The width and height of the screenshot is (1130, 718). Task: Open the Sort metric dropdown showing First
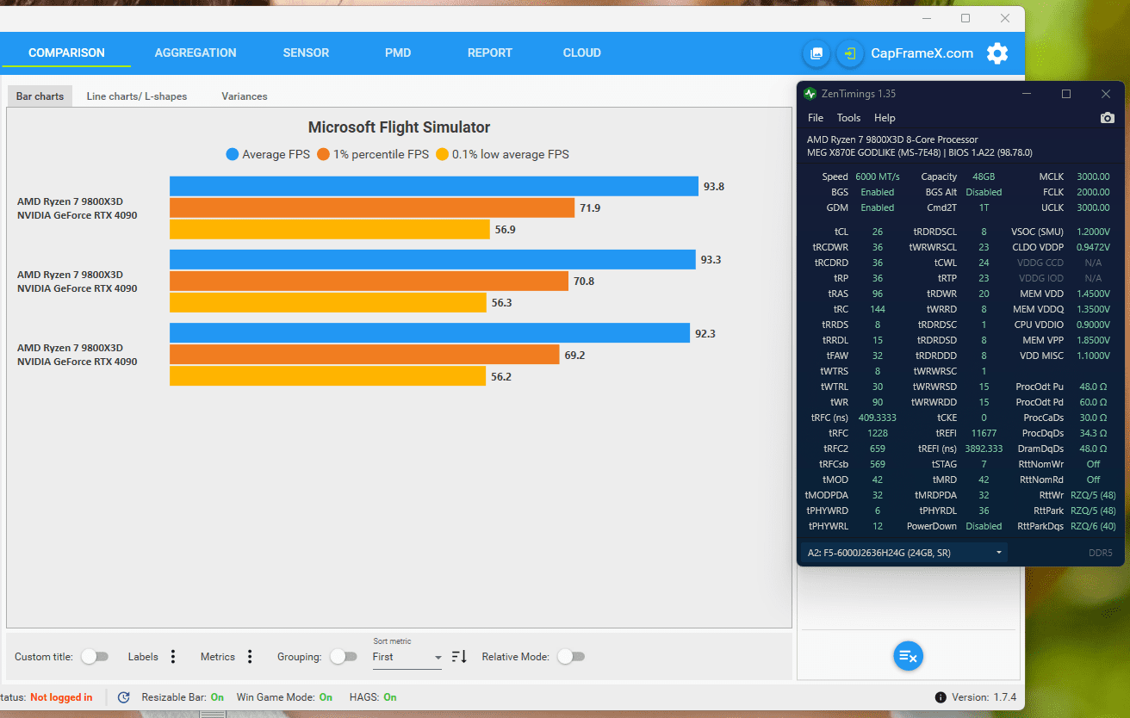click(407, 657)
